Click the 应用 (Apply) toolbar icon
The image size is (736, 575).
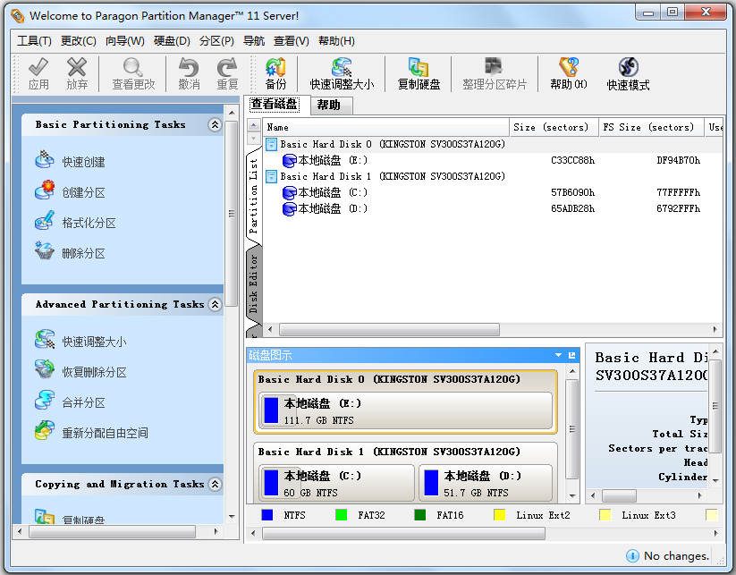pyautogui.click(x=39, y=73)
